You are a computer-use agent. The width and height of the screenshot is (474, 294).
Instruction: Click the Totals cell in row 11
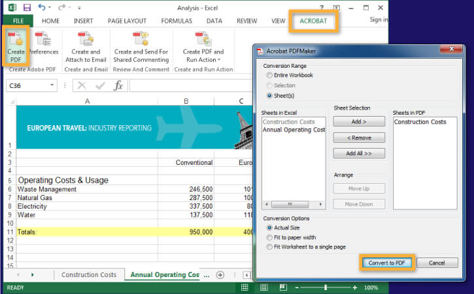tap(87, 232)
